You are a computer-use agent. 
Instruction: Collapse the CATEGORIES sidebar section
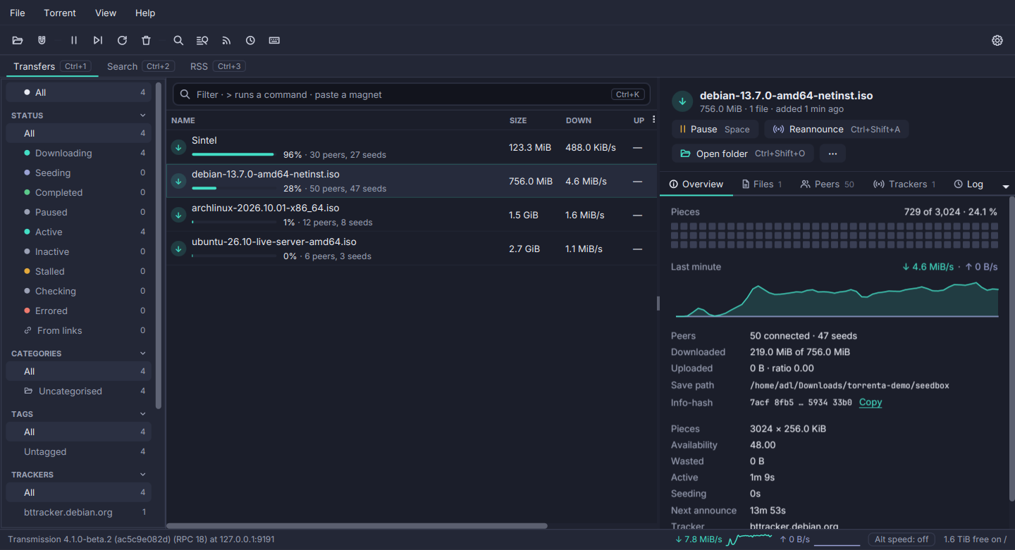pyautogui.click(x=143, y=354)
